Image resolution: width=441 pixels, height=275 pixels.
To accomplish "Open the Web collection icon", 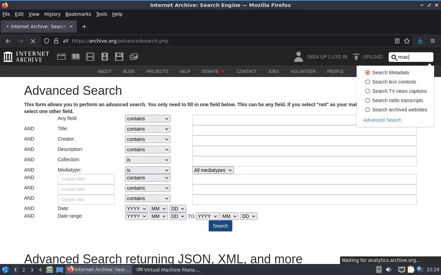I will pos(61,57).
